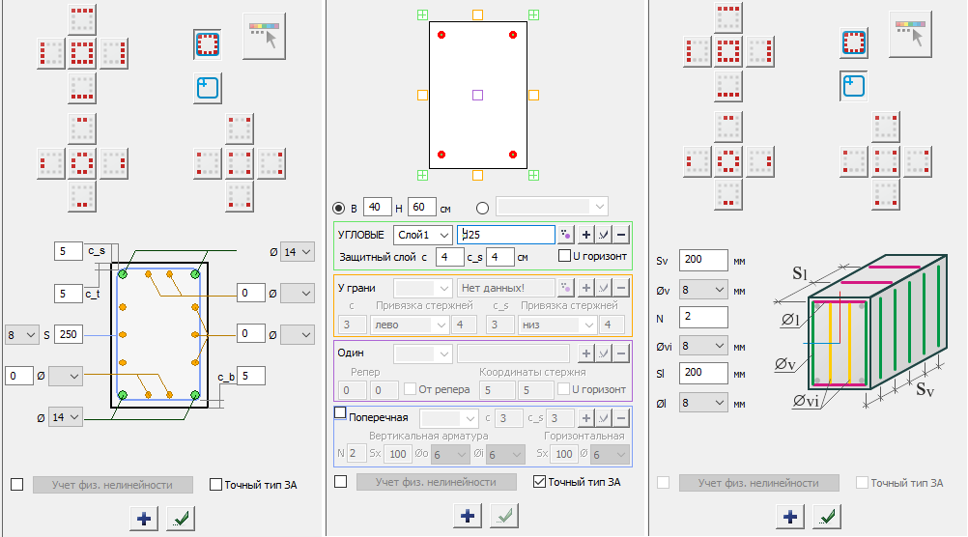
Task: Select the rounded blue square plus icon in left panel
Action: coord(206,88)
